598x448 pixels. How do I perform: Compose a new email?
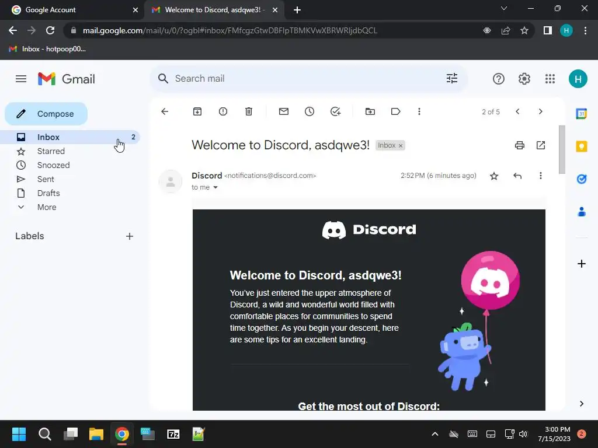pos(46,114)
